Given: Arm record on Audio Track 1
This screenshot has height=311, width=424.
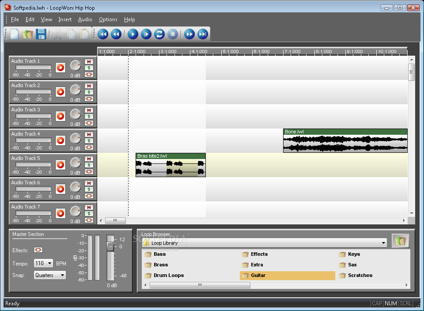Looking at the screenshot, I should (x=61, y=68).
